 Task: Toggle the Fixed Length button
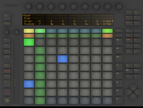(x=7, y=66)
